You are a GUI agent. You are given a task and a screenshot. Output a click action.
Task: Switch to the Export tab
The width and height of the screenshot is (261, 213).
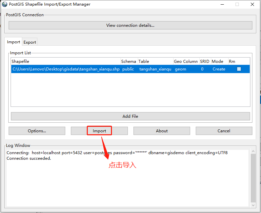point(30,42)
